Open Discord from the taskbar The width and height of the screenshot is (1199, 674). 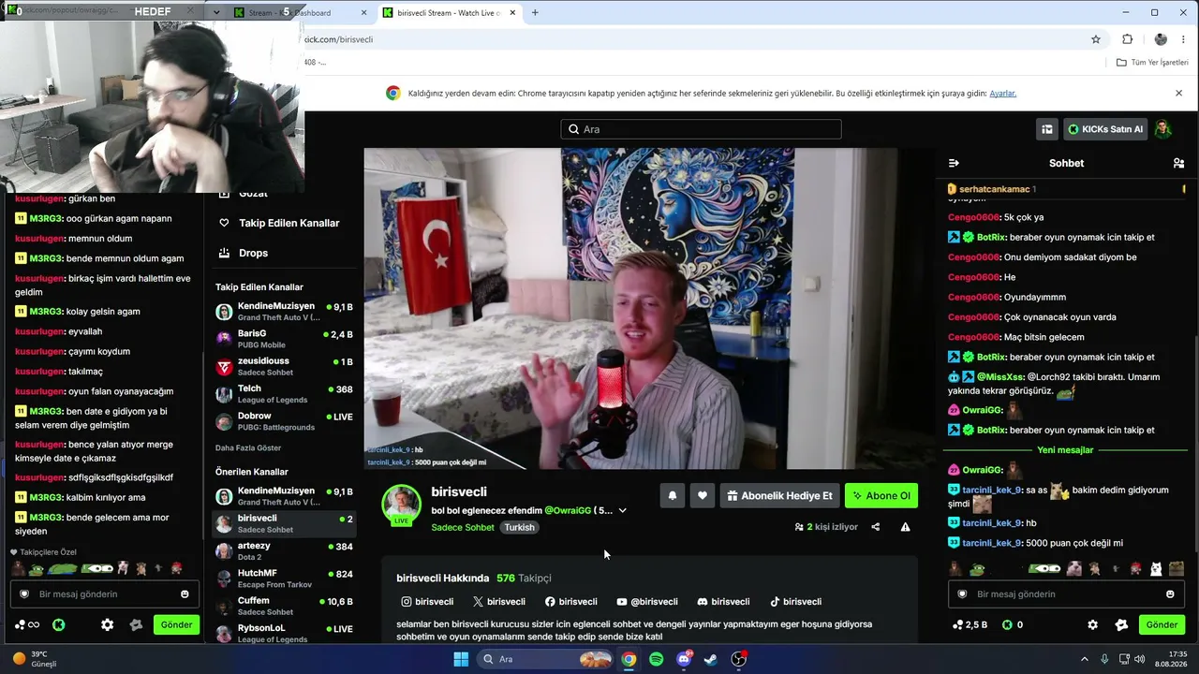[684, 659]
